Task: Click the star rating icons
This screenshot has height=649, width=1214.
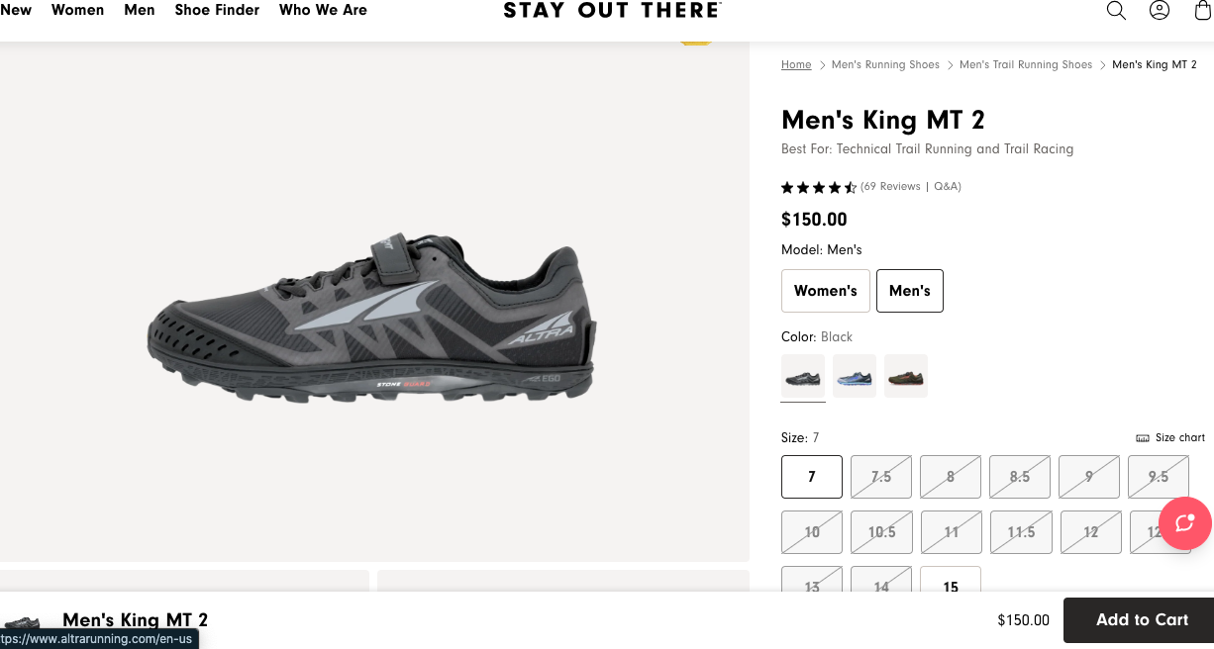Action: (819, 187)
